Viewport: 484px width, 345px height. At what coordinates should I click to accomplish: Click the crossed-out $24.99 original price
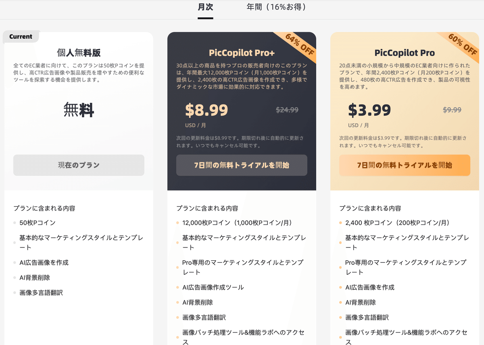[287, 110]
